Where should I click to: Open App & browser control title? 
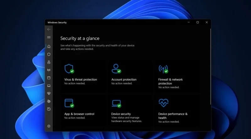(x=79, y=114)
